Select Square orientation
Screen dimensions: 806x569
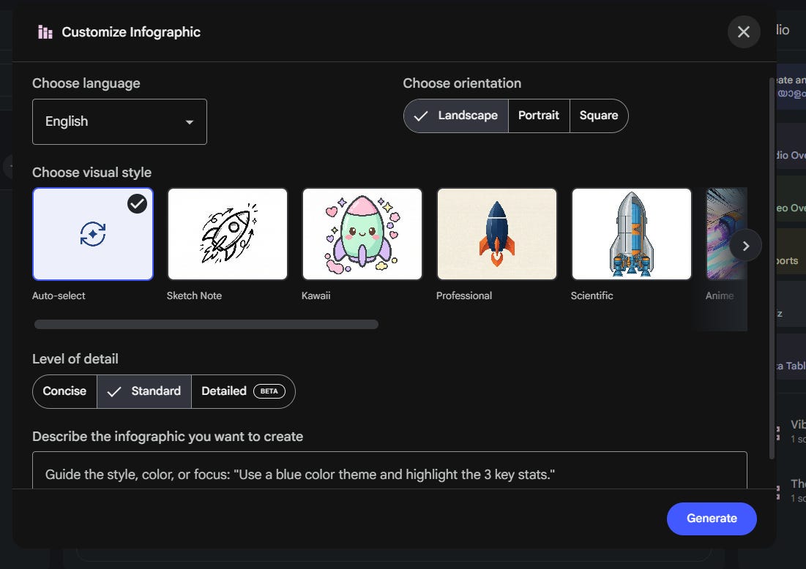pos(599,116)
